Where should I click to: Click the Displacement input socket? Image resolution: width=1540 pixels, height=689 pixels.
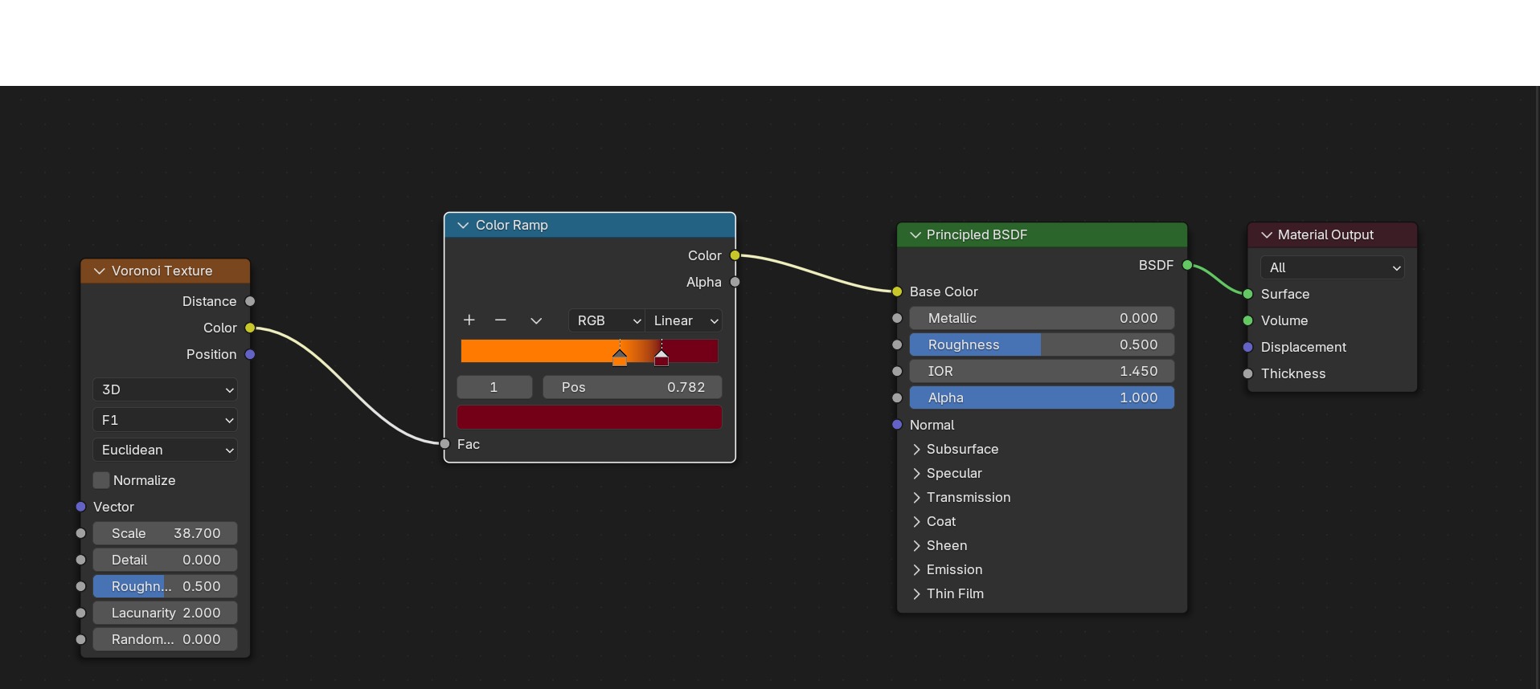(1247, 347)
